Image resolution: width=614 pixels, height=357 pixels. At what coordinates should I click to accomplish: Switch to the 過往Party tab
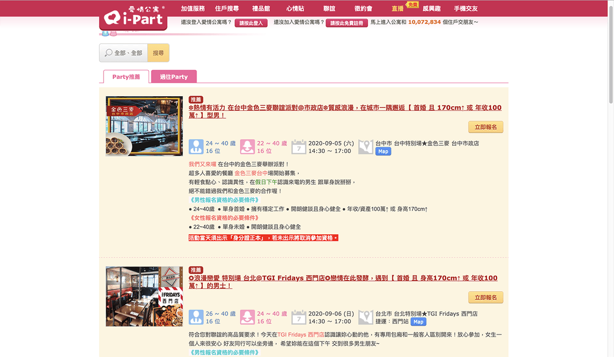click(x=174, y=77)
